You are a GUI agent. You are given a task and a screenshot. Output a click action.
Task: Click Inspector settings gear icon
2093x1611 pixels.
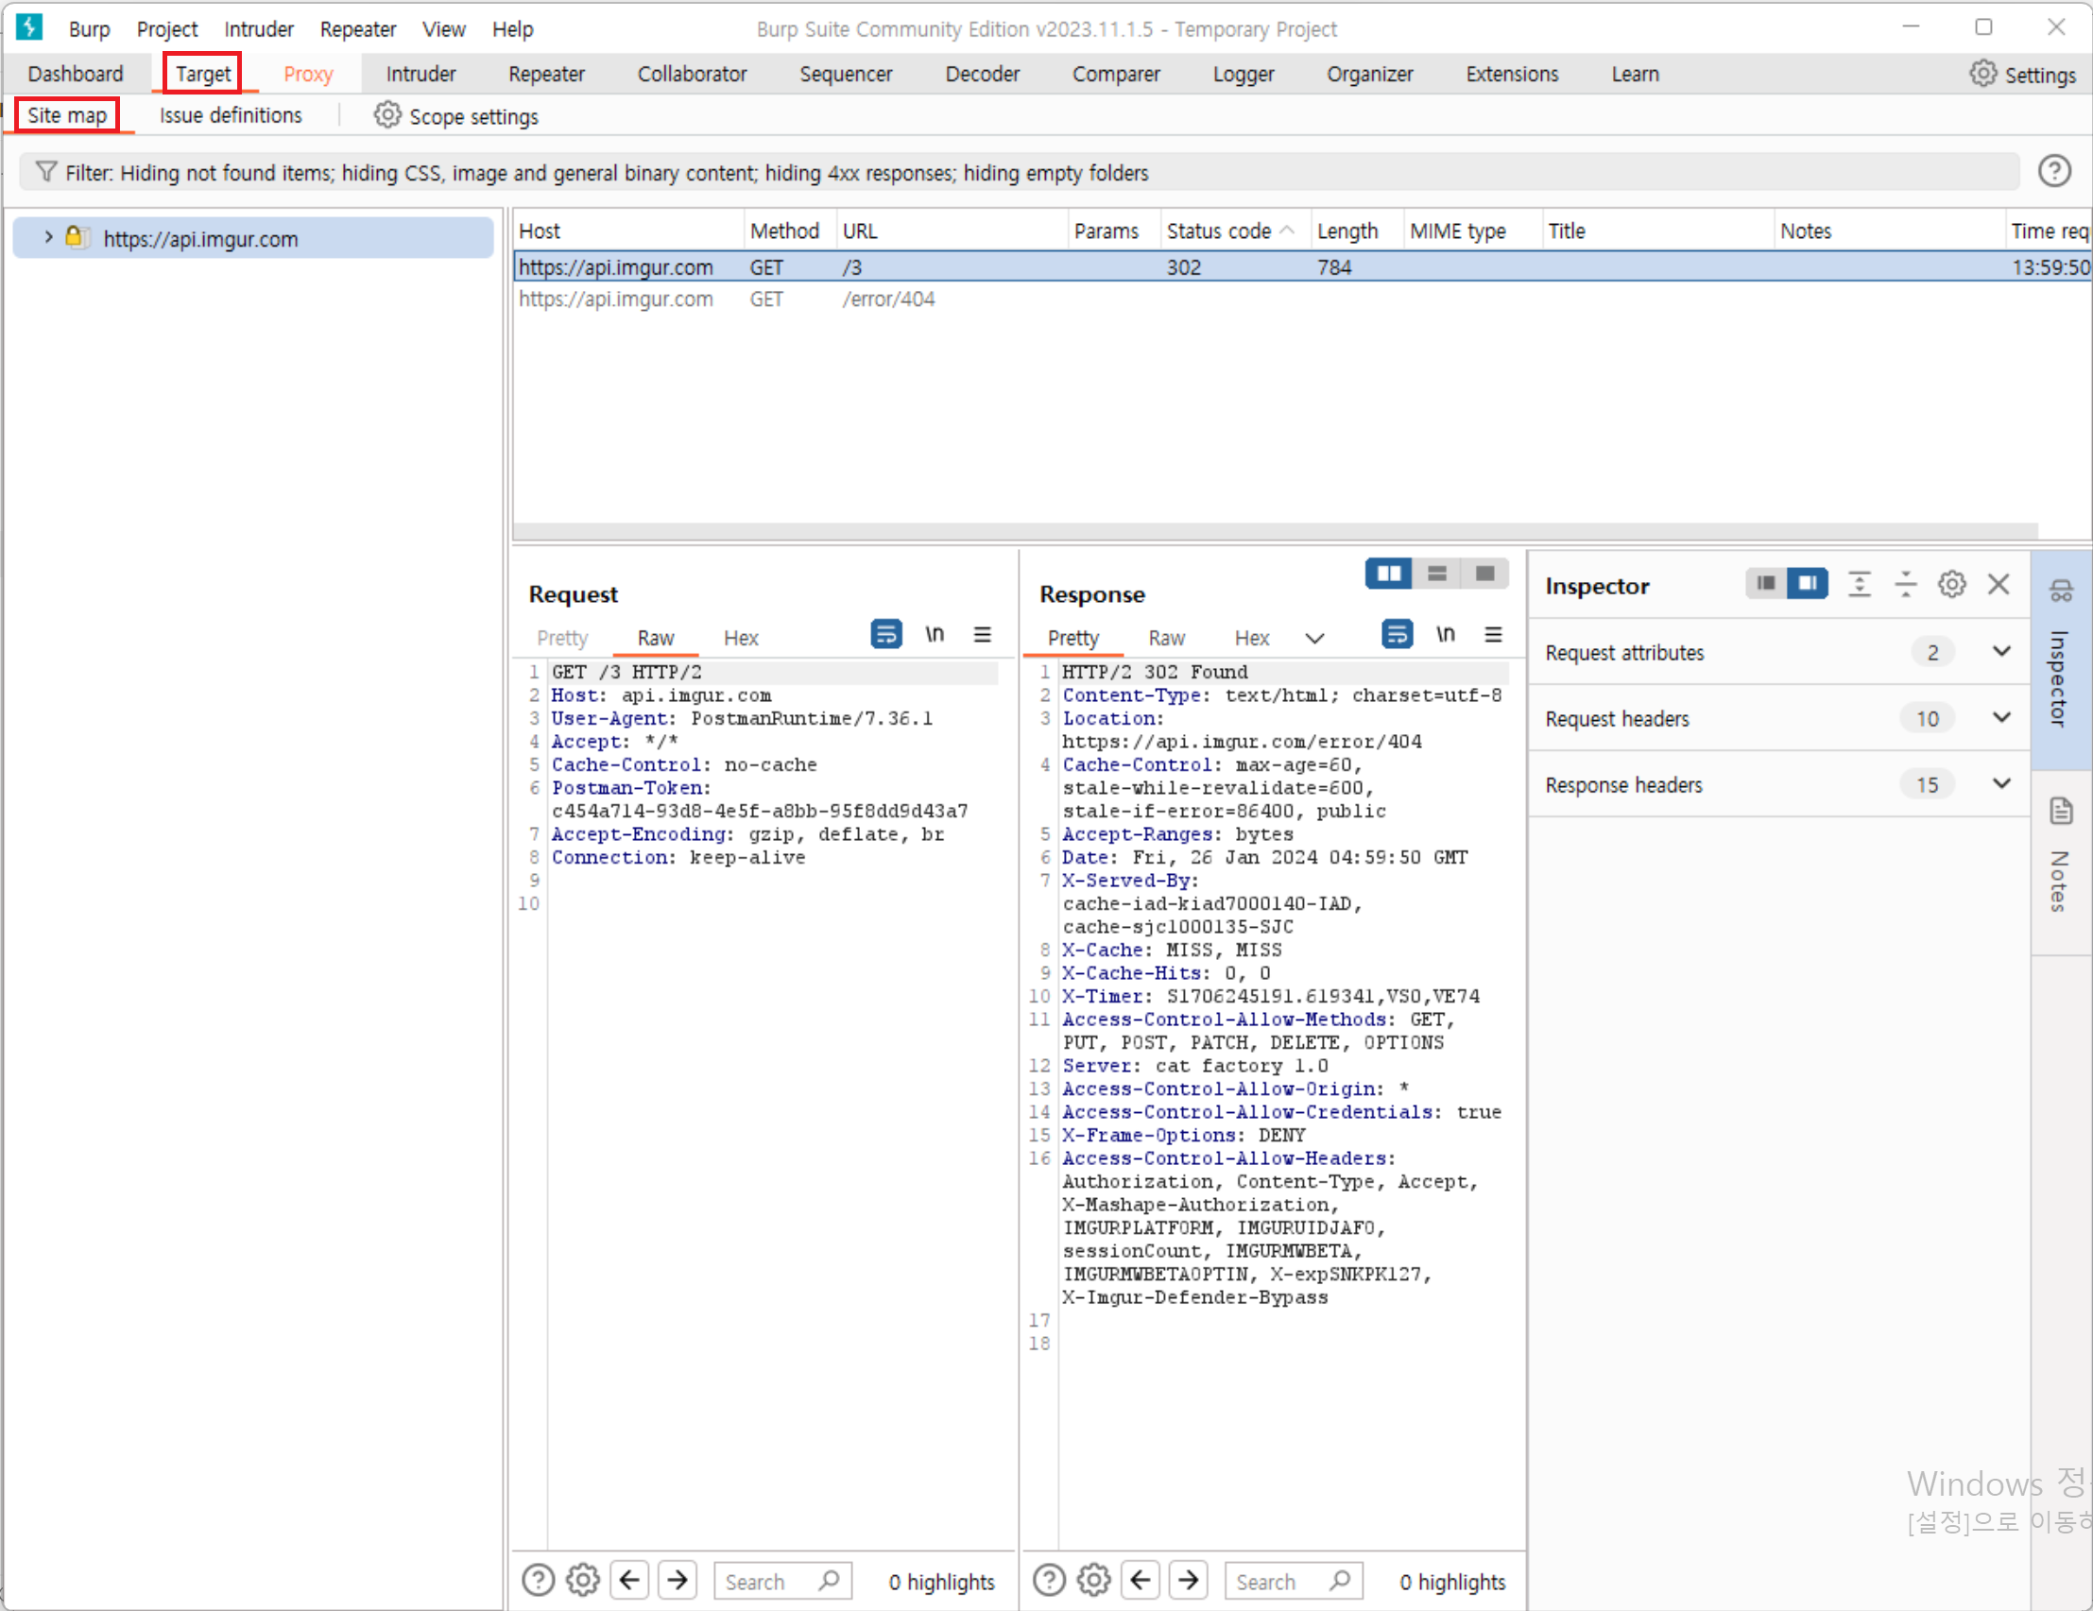[x=1951, y=585]
